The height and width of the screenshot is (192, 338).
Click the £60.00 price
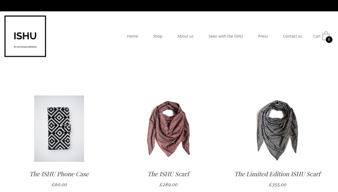59,184
